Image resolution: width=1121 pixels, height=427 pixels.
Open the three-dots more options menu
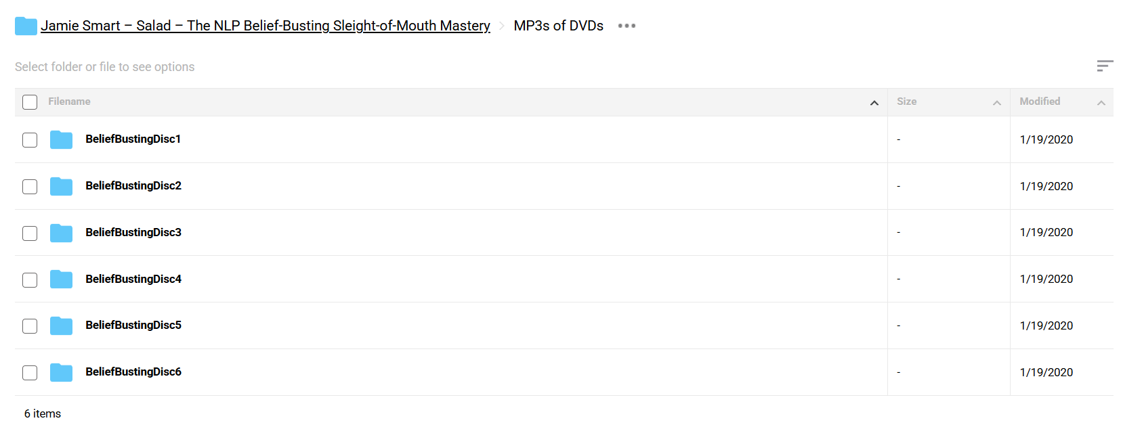[x=627, y=26]
